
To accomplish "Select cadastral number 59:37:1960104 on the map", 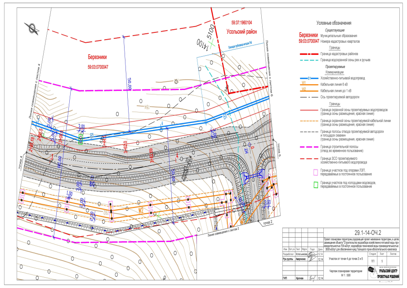I will [x=242, y=22].
